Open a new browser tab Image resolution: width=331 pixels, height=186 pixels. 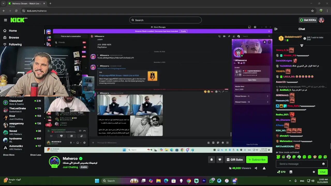(x=50, y=4)
